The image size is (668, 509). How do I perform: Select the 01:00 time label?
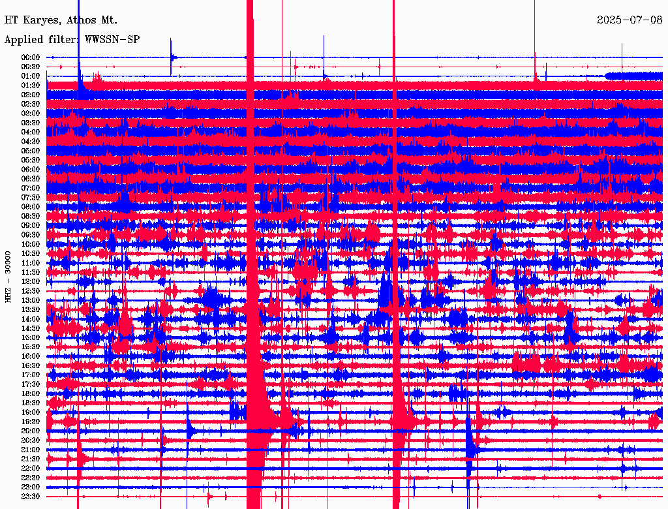pyautogui.click(x=31, y=76)
